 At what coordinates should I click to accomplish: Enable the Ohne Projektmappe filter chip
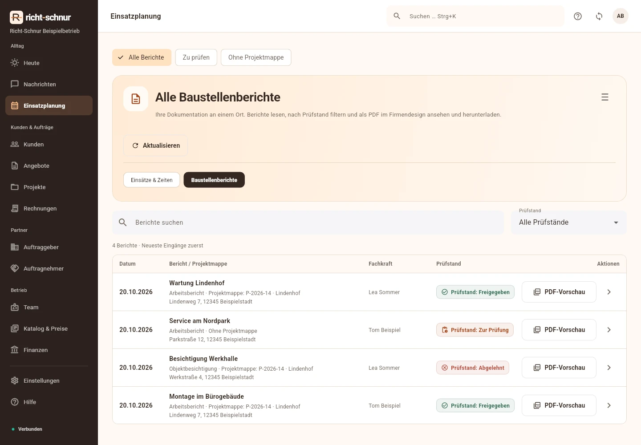tap(256, 57)
